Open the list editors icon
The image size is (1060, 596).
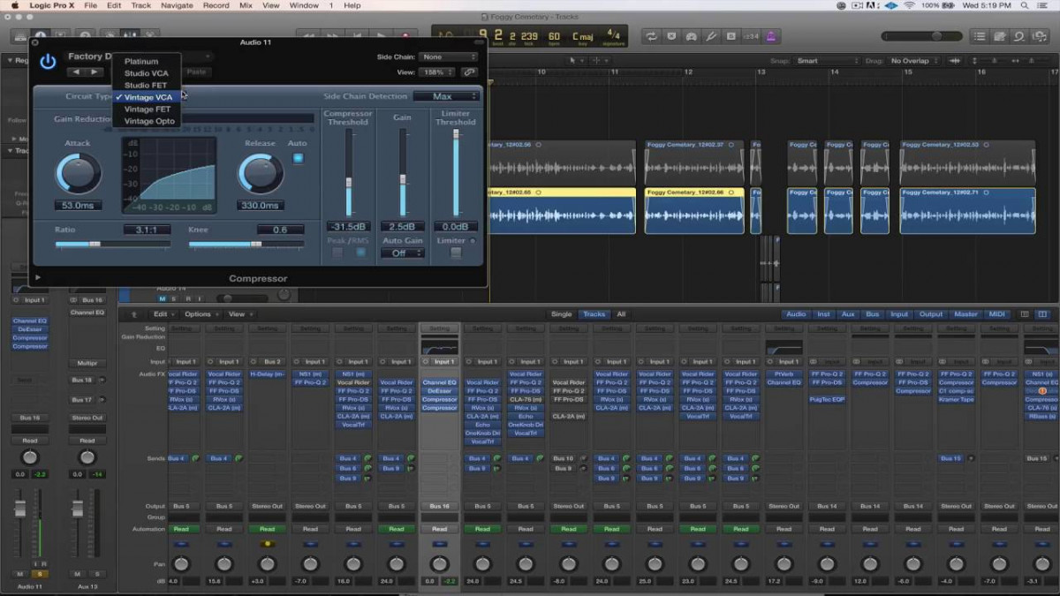click(x=979, y=36)
